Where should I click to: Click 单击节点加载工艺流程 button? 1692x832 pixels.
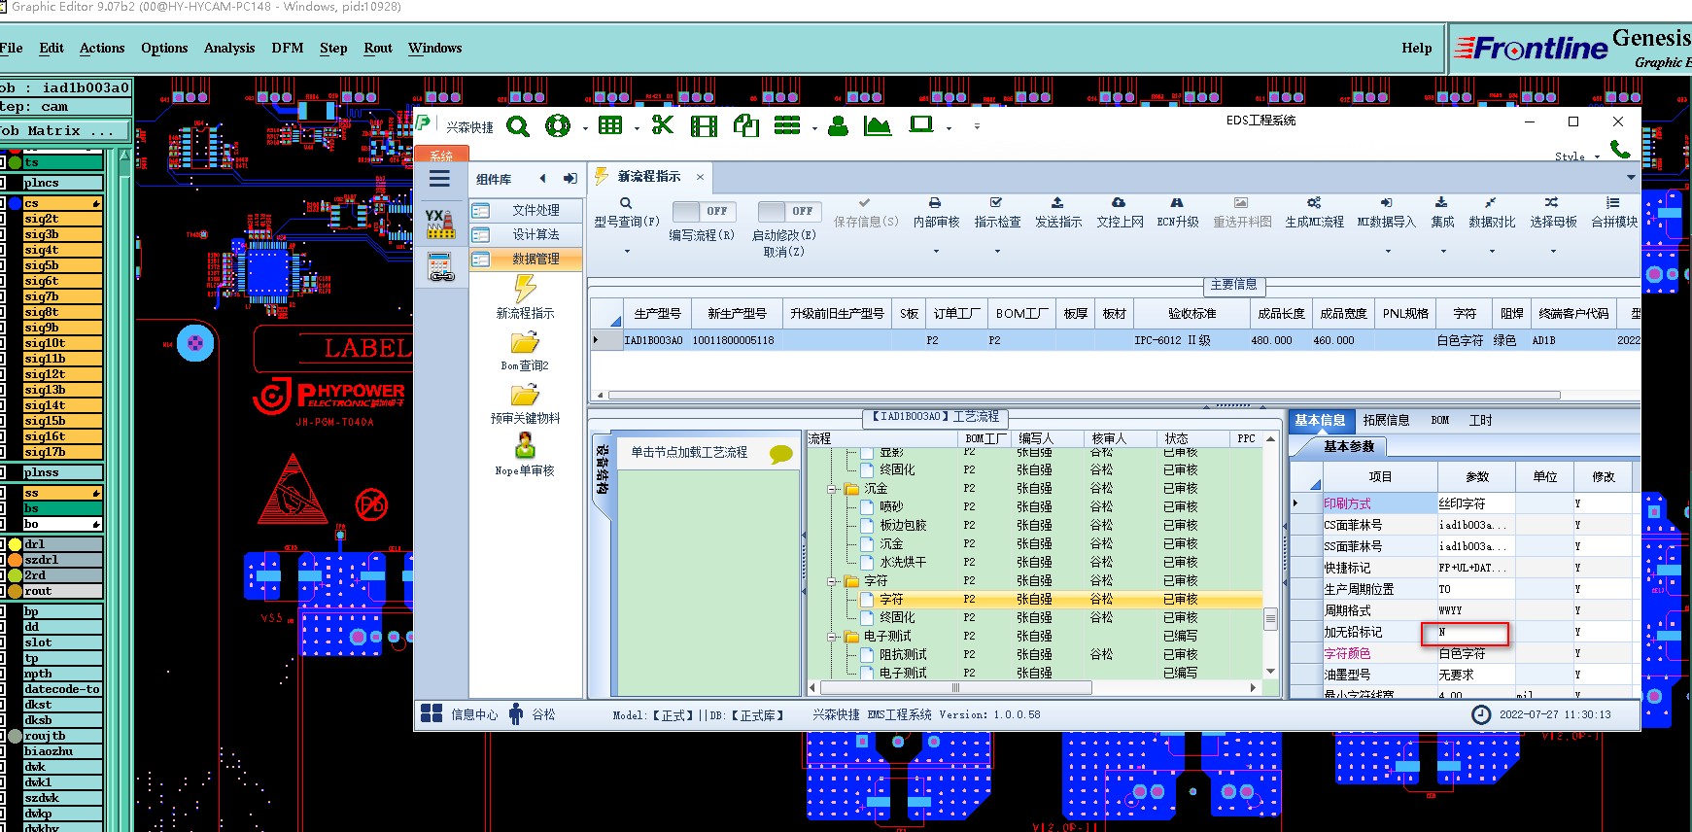(708, 453)
